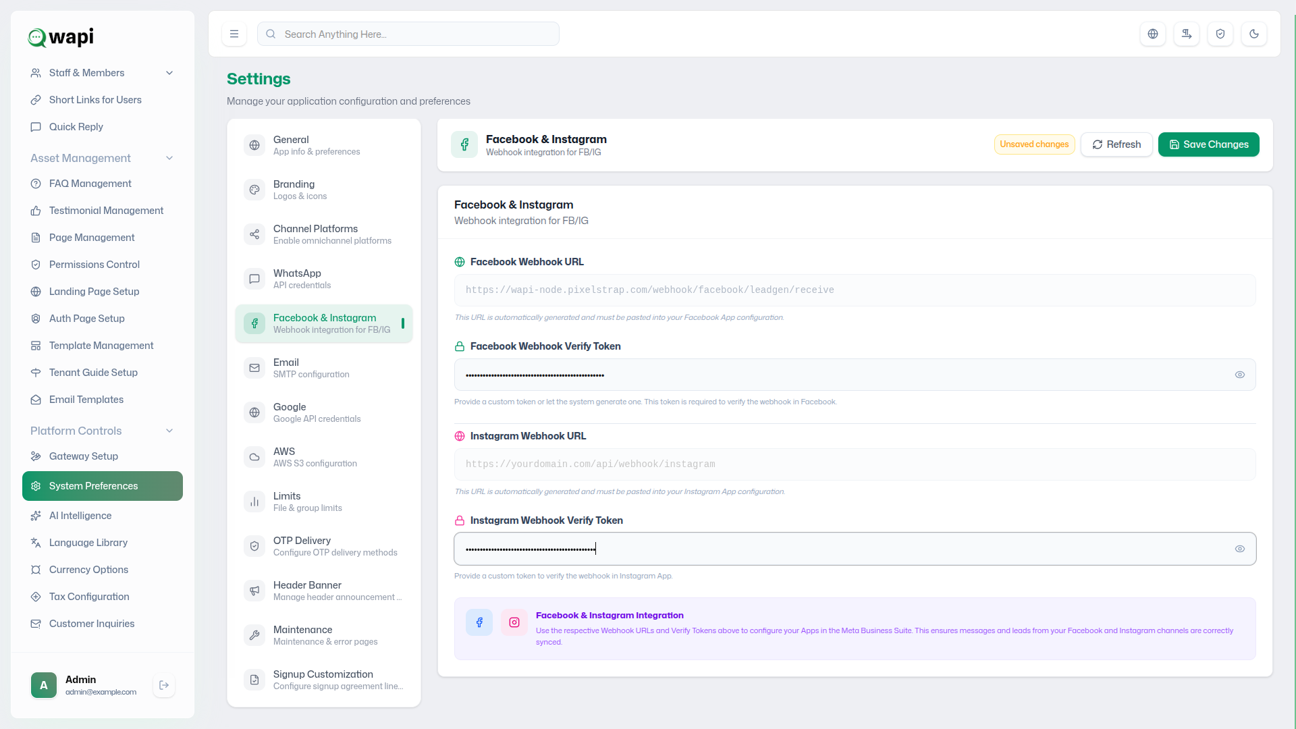Go to Testimonial Management
1296x729 pixels.
[103, 211]
